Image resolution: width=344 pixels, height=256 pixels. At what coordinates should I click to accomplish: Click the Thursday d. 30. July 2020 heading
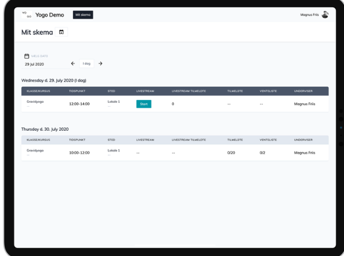pyautogui.click(x=45, y=129)
